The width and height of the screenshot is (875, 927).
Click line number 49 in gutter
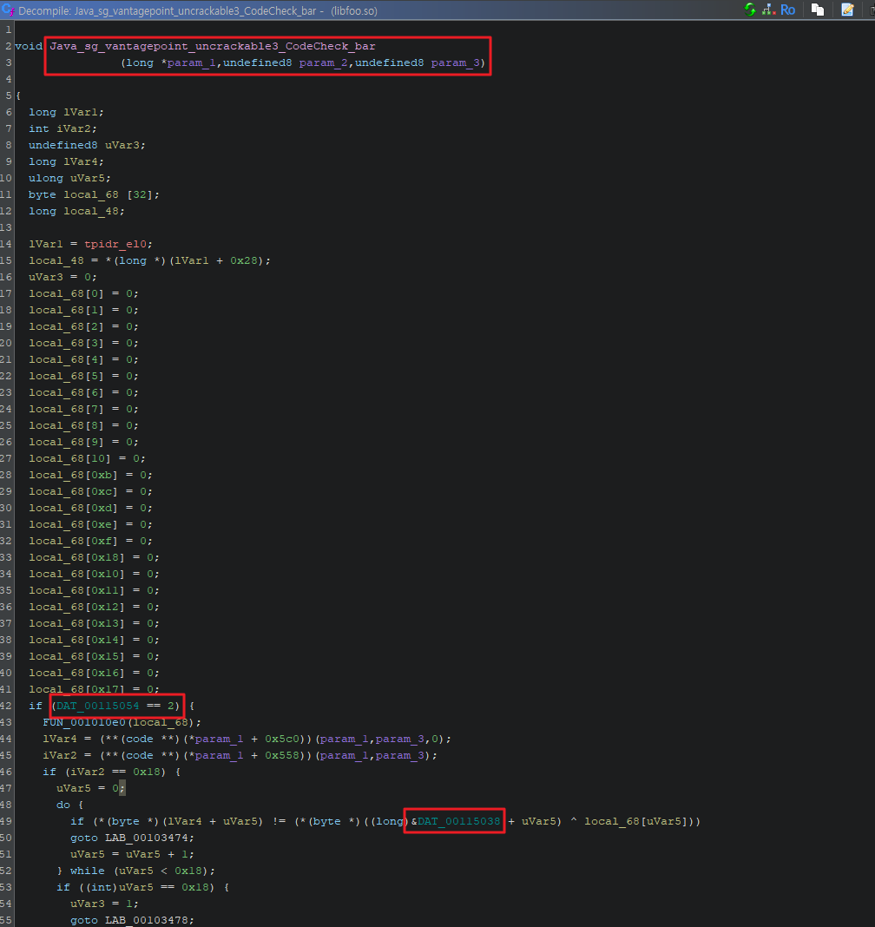(x=6, y=822)
